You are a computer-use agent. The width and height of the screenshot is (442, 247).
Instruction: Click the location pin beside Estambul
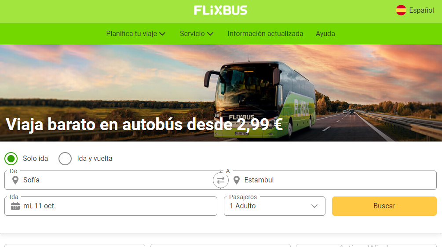point(237,180)
